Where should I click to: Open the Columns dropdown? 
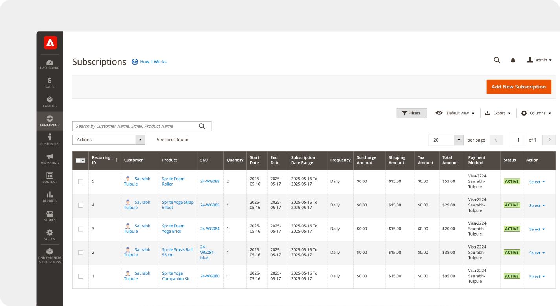click(536, 113)
